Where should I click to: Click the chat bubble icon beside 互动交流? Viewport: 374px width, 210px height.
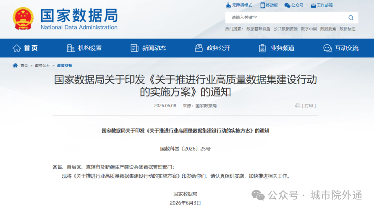(327, 48)
